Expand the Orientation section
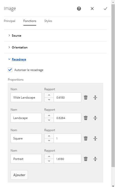 [55, 47]
